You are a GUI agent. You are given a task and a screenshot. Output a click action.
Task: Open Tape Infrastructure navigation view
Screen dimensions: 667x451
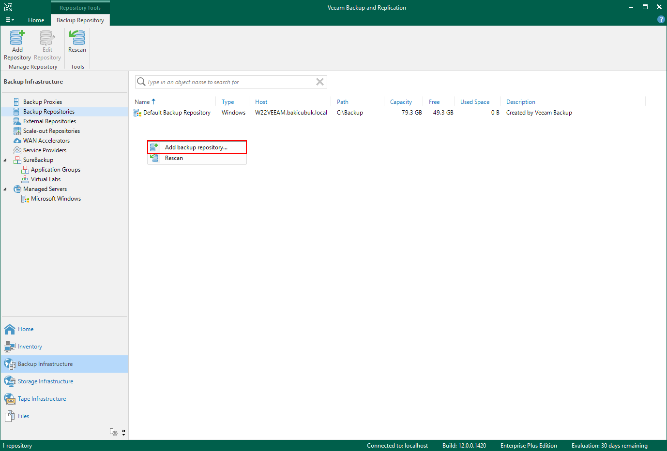point(64,399)
